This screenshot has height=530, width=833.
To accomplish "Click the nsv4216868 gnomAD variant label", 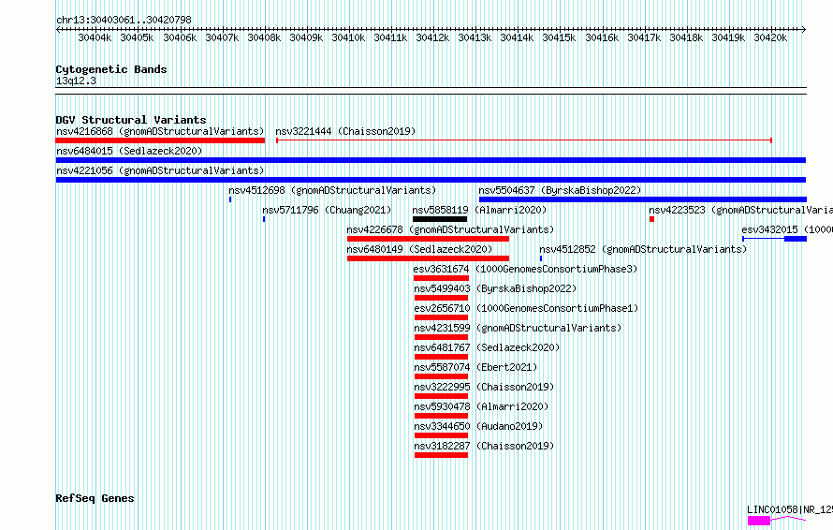I will [x=160, y=131].
